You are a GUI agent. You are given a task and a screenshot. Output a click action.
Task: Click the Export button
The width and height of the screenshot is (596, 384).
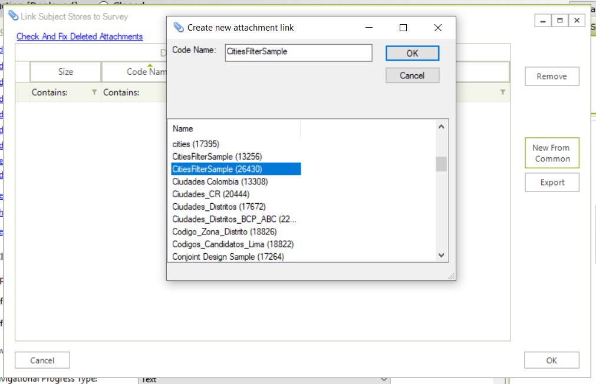(552, 183)
